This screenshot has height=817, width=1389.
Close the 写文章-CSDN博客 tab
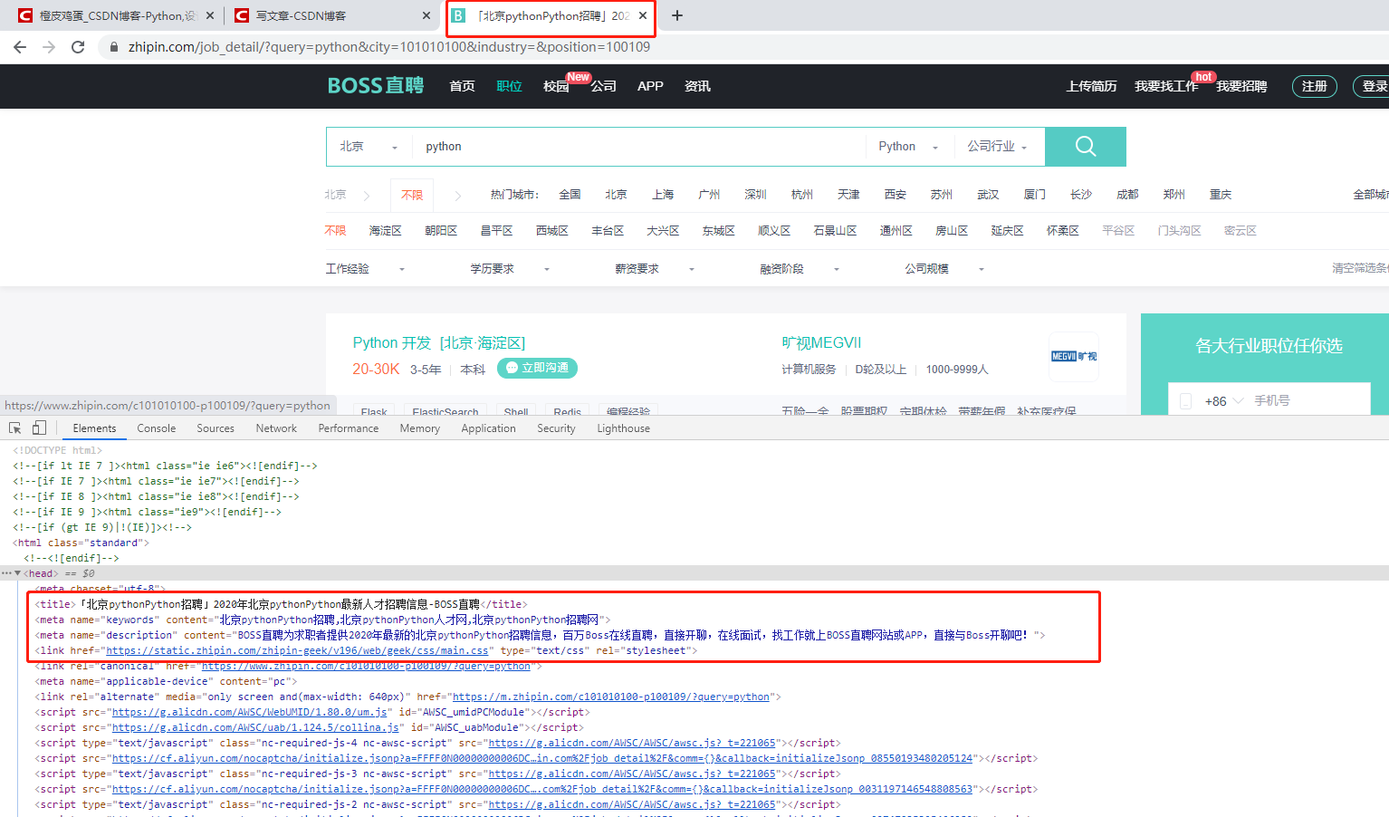tap(426, 15)
